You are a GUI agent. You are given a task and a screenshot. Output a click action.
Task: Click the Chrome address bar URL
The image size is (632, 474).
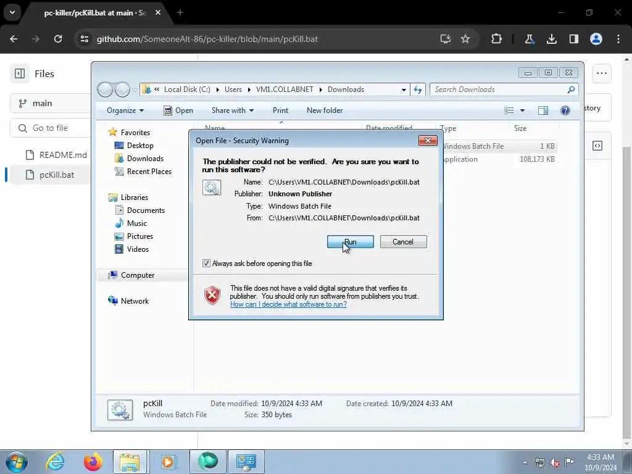point(207,39)
